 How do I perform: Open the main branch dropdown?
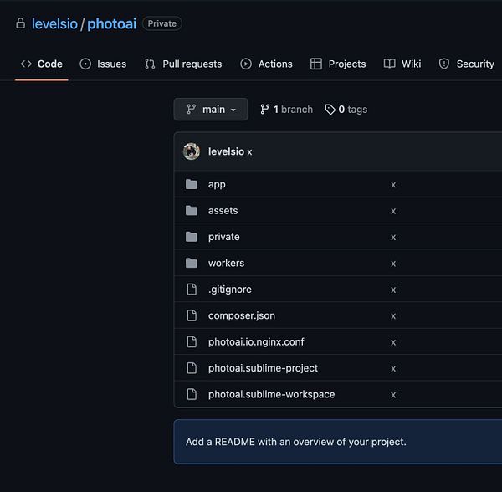[x=212, y=110]
